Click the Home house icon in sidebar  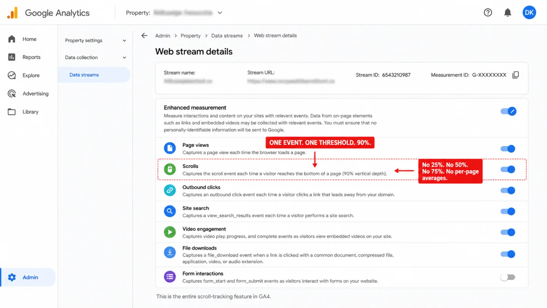12,39
